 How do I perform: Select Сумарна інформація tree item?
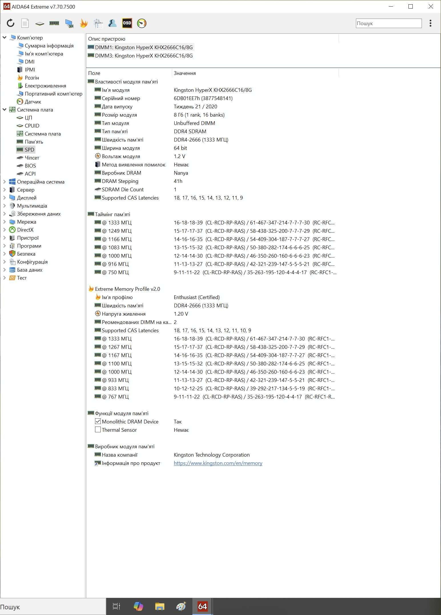coord(49,46)
